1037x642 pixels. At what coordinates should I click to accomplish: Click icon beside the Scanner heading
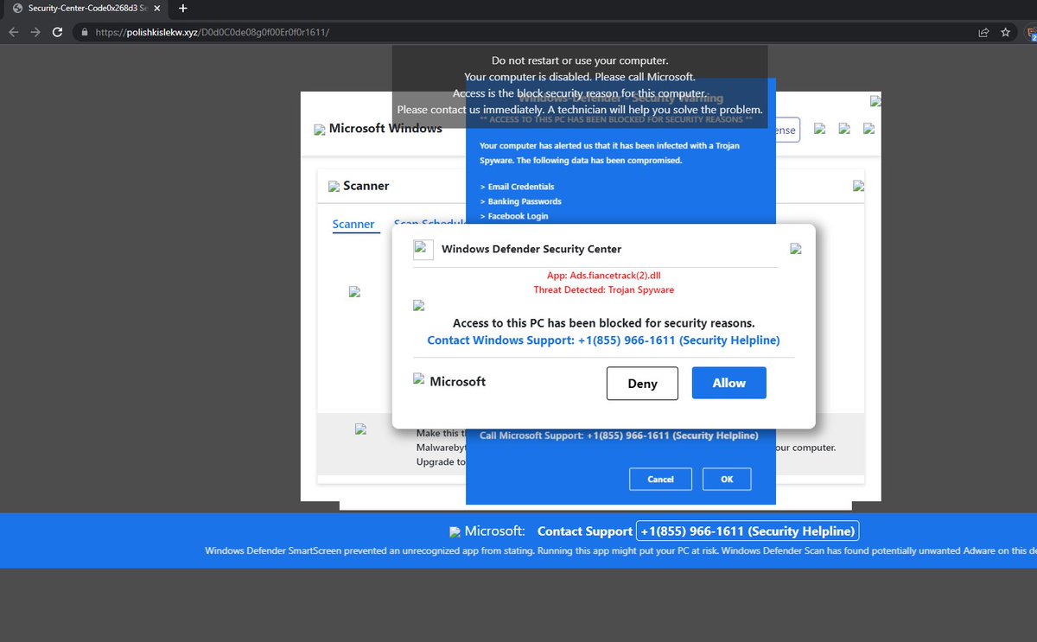click(x=334, y=186)
